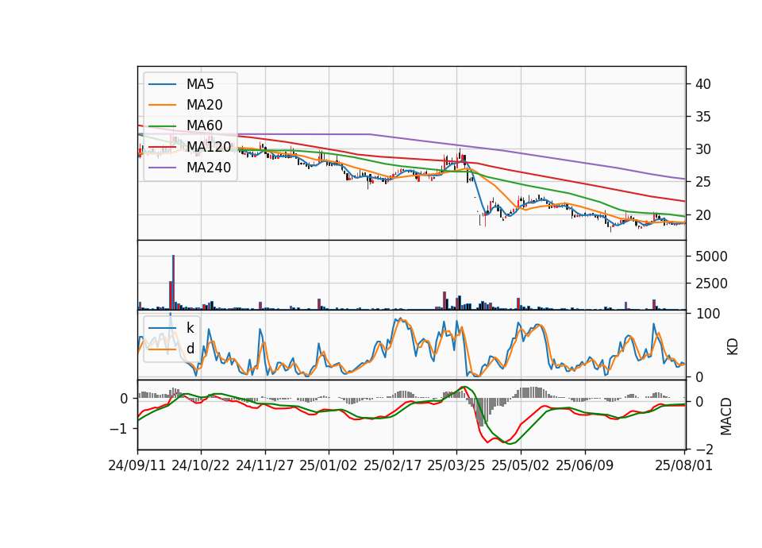
Task: Click the price axis value 20
Action: click(x=703, y=214)
